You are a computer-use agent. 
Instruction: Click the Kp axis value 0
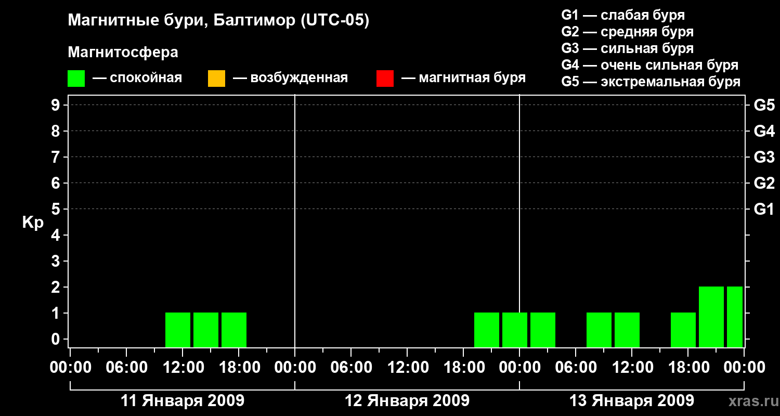pos(56,339)
